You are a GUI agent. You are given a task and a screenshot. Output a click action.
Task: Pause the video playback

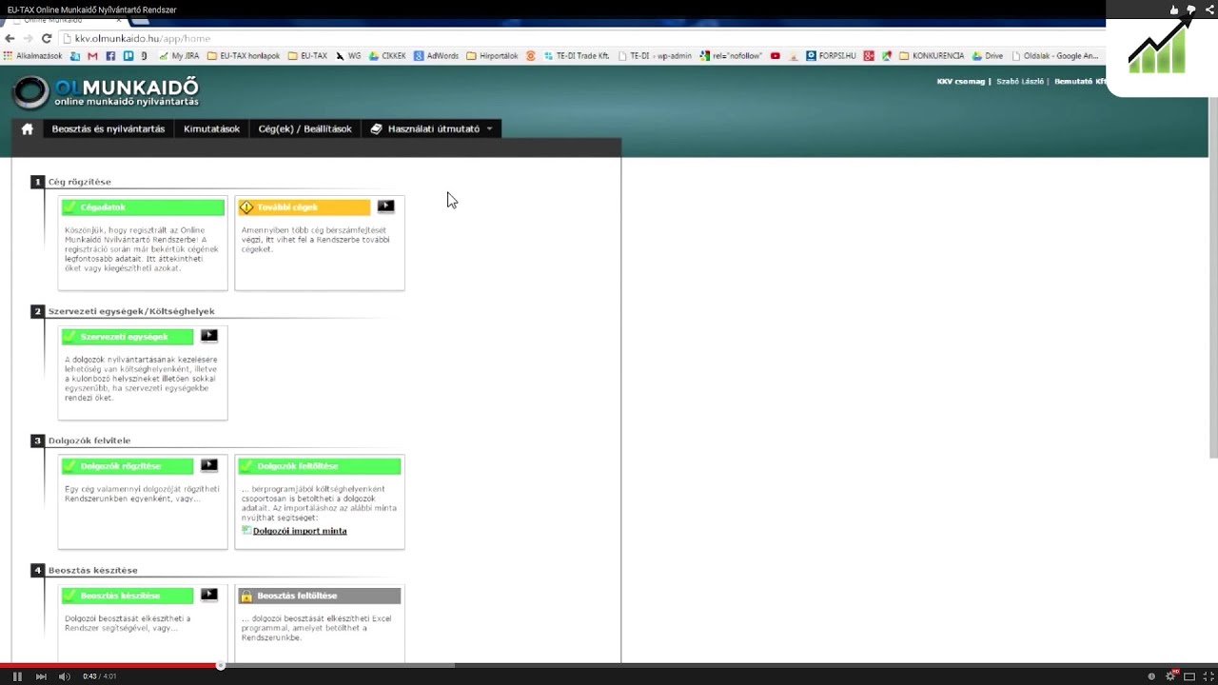click(x=17, y=676)
